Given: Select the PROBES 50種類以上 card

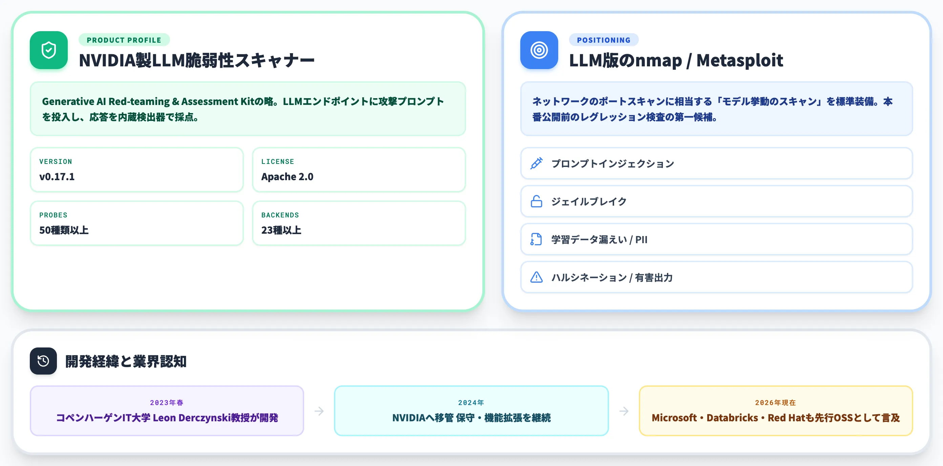Looking at the screenshot, I should (137, 223).
